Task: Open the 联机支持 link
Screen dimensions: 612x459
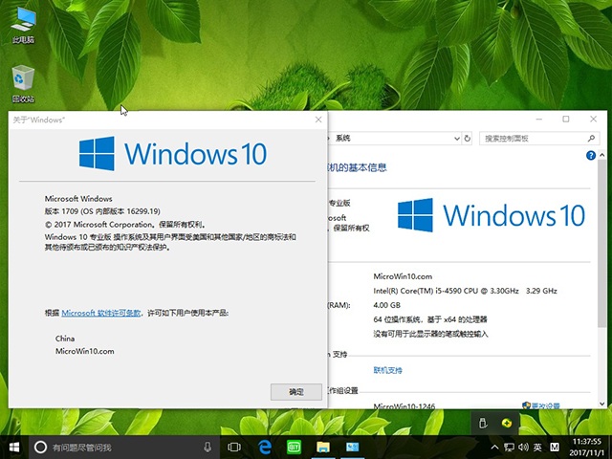Action: pos(387,370)
